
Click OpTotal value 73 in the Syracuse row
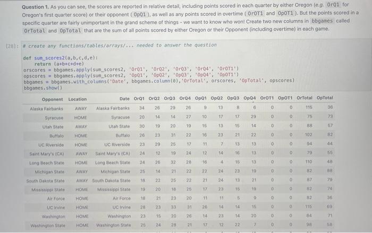click(330, 116)
